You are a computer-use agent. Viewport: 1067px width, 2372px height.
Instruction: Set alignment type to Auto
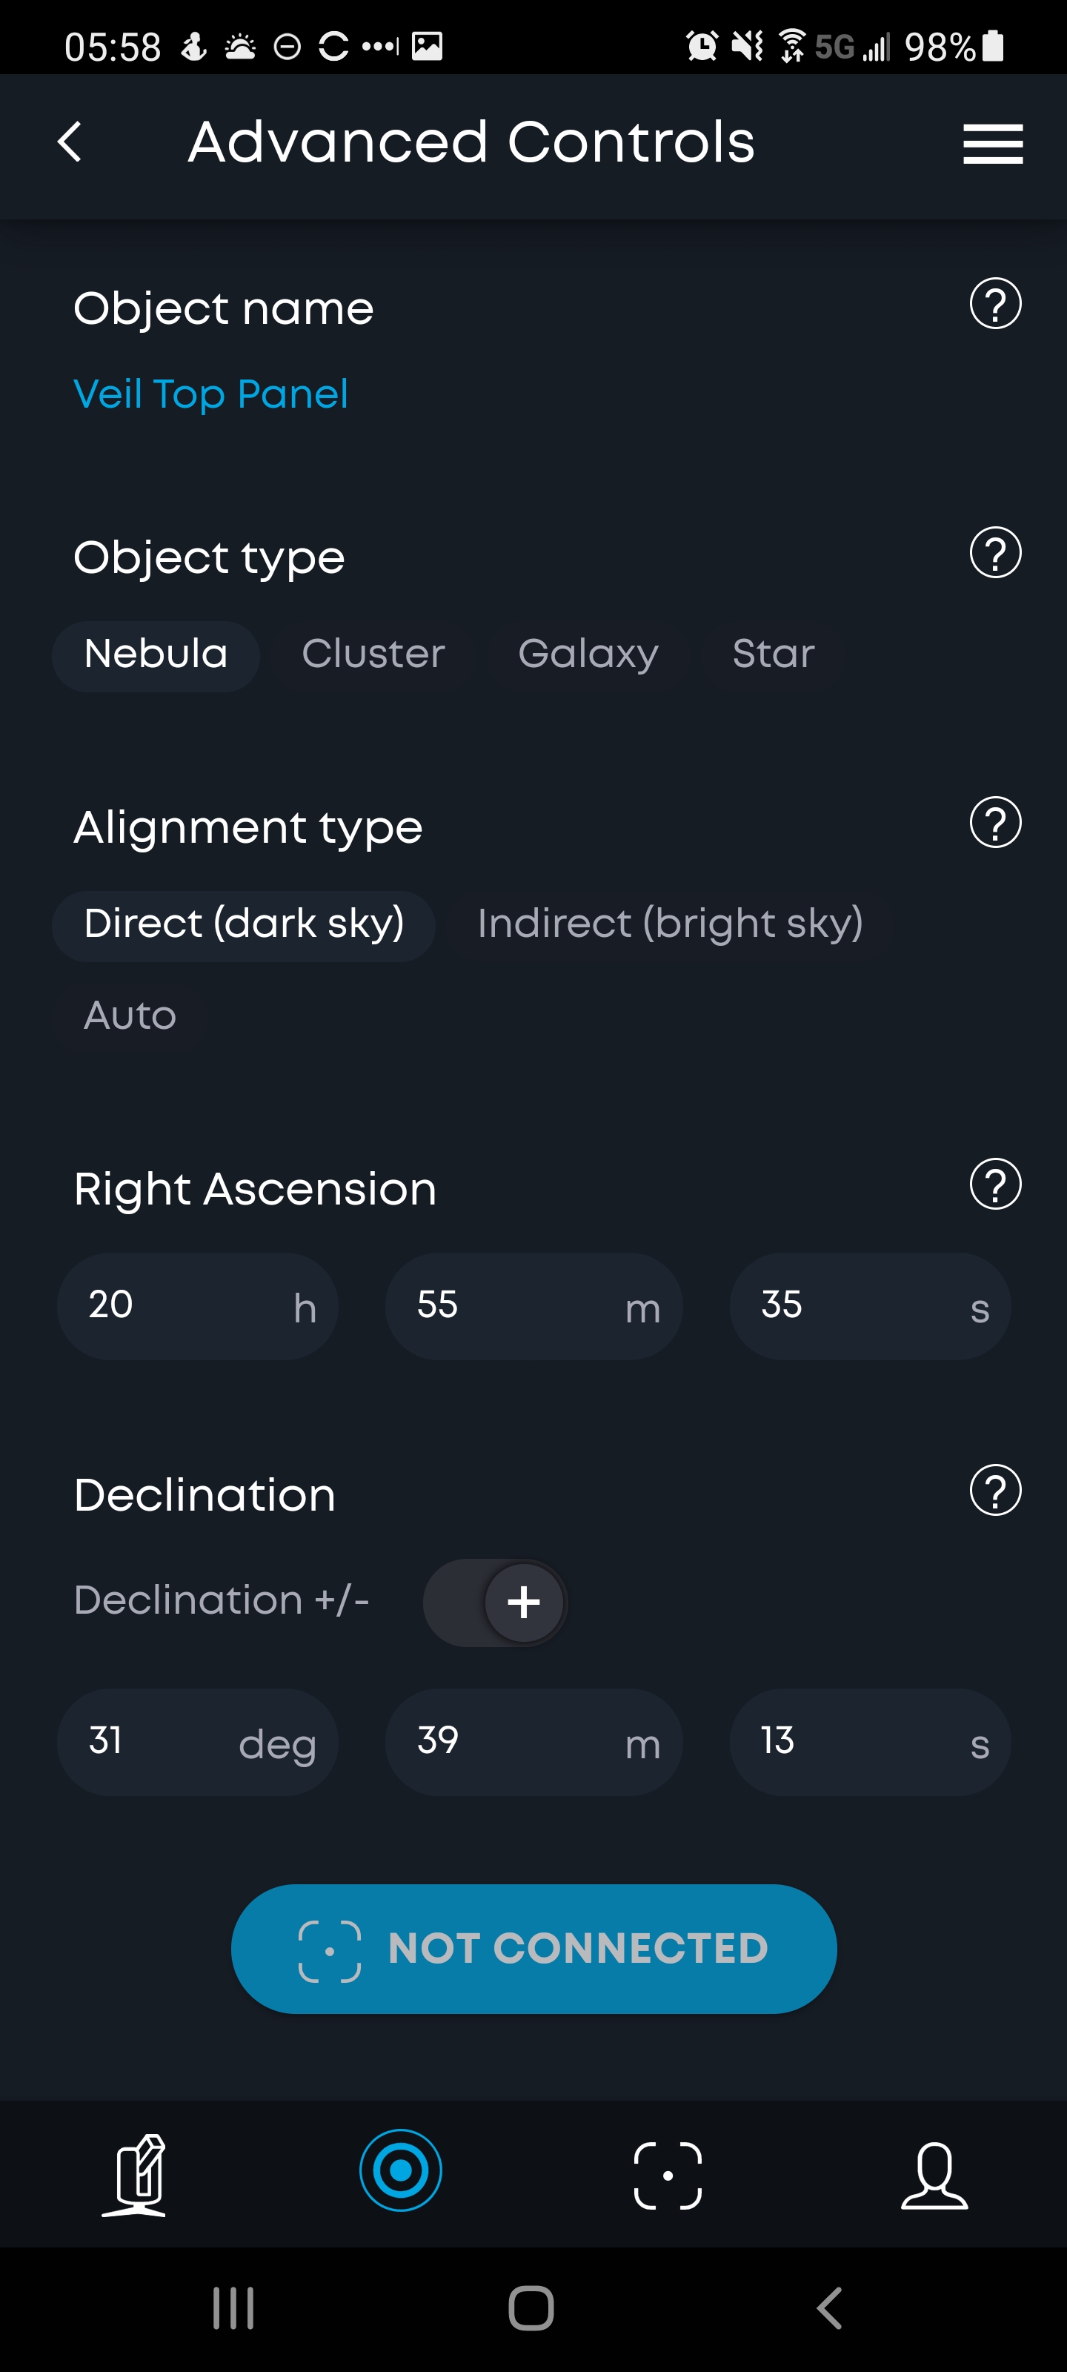click(130, 1016)
